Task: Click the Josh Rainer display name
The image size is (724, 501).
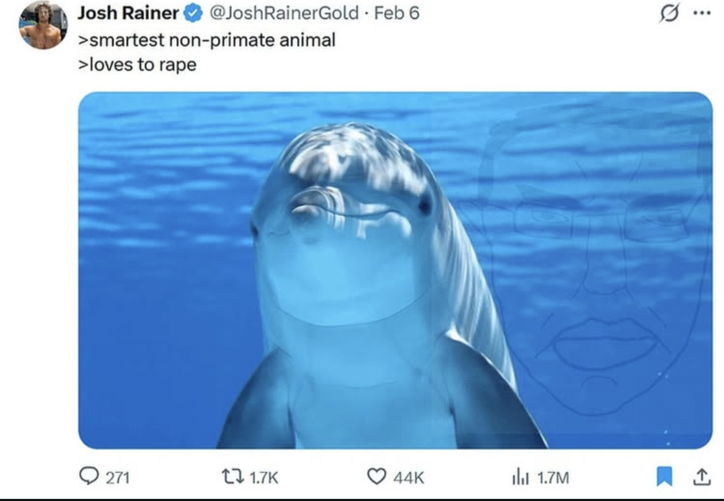Action: point(128,13)
